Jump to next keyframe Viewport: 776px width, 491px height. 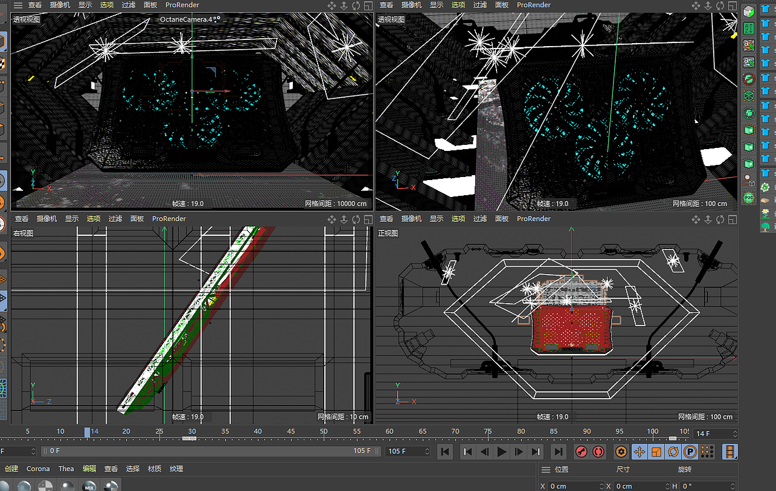point(535,452)
